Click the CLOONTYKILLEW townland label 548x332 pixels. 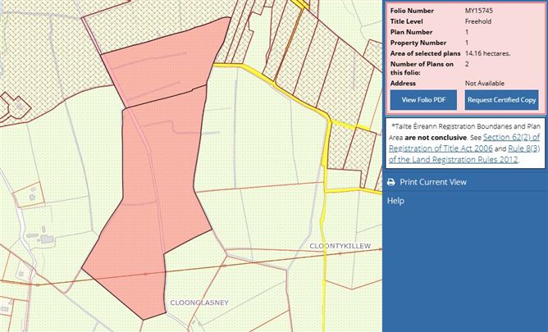(341, 246)
